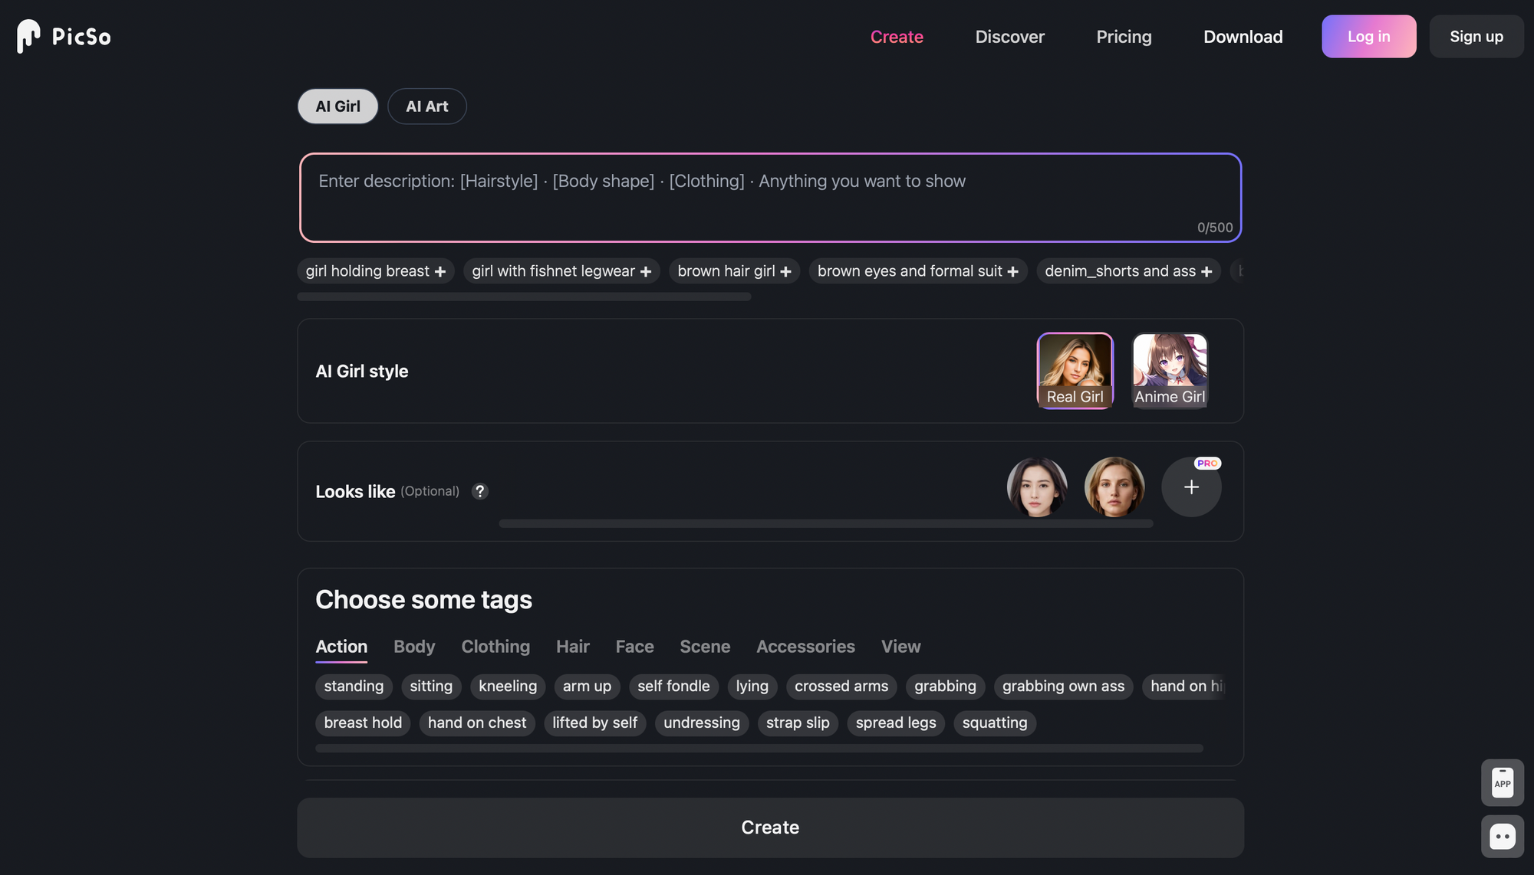The image size is (1534, 875).
Task: Open the APP download floating icon
Action: pos(1502,782)
